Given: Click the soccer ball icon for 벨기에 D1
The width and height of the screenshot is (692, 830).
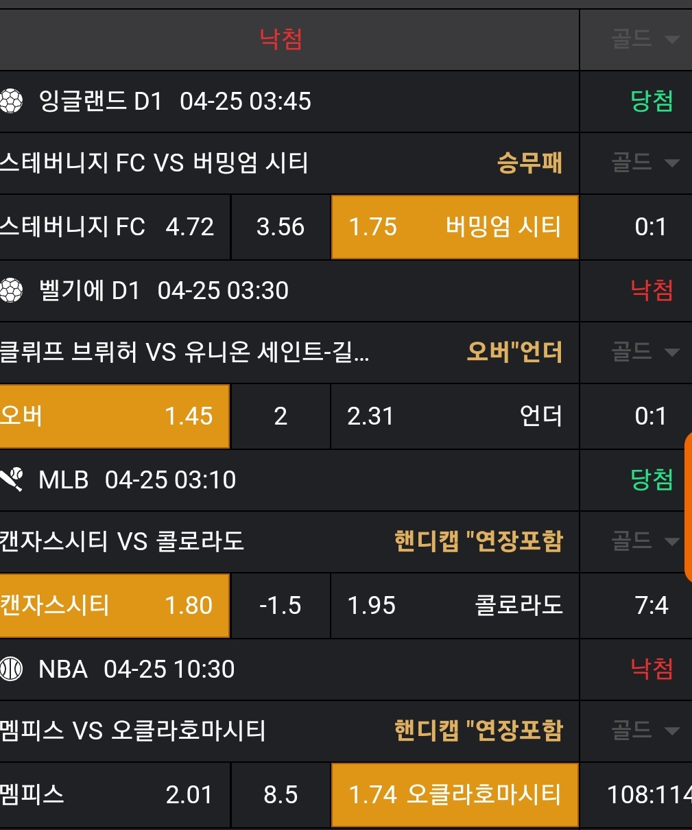Looking at the screenshot, I should (x=12, y=291).
